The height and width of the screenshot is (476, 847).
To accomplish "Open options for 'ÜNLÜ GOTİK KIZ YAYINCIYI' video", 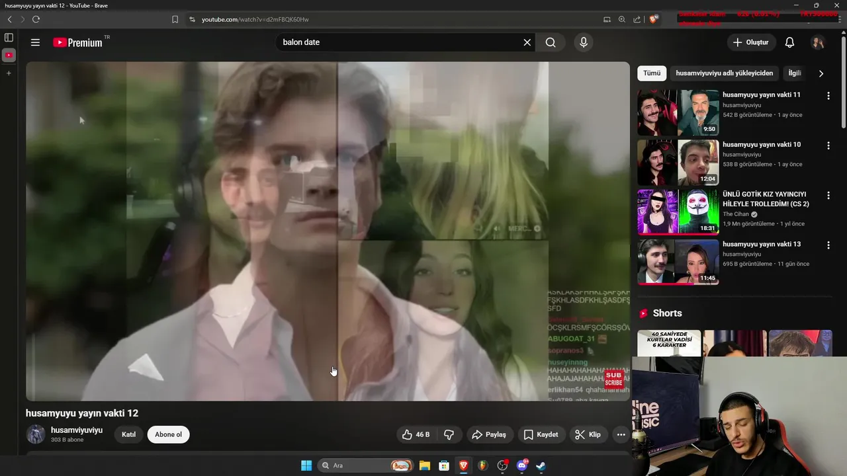I will (x=828, y=196).
